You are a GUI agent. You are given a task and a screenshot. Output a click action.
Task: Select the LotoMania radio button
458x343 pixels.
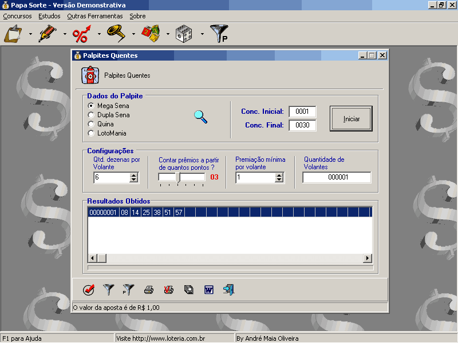(x=90, y=133)
